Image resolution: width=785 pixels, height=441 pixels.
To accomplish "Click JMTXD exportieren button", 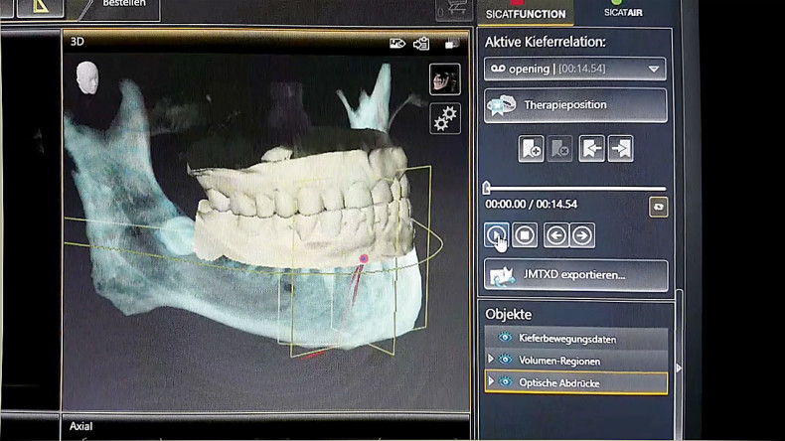I will click(575, 275).
